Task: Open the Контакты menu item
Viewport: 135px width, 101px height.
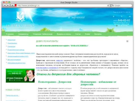Action: click(98, 34)
